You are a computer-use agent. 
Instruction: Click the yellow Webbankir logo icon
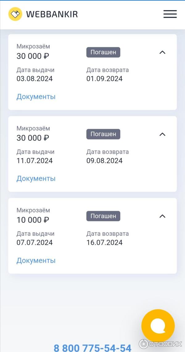pyautogui.click(x=15, y=14)
